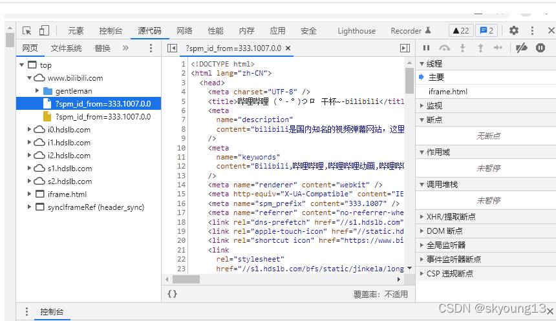This screenshot has height=321, width=556.
Task: Switch to the Performance (性能) tab
Action: tap(215, 31)
